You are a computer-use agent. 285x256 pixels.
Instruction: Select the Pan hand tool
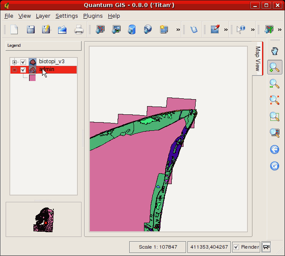275,51
